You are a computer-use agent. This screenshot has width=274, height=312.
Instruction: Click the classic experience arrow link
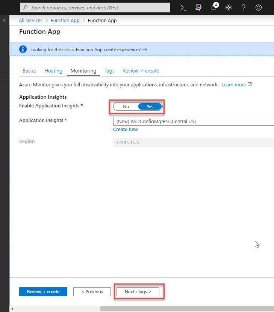[x=145, y=49]
